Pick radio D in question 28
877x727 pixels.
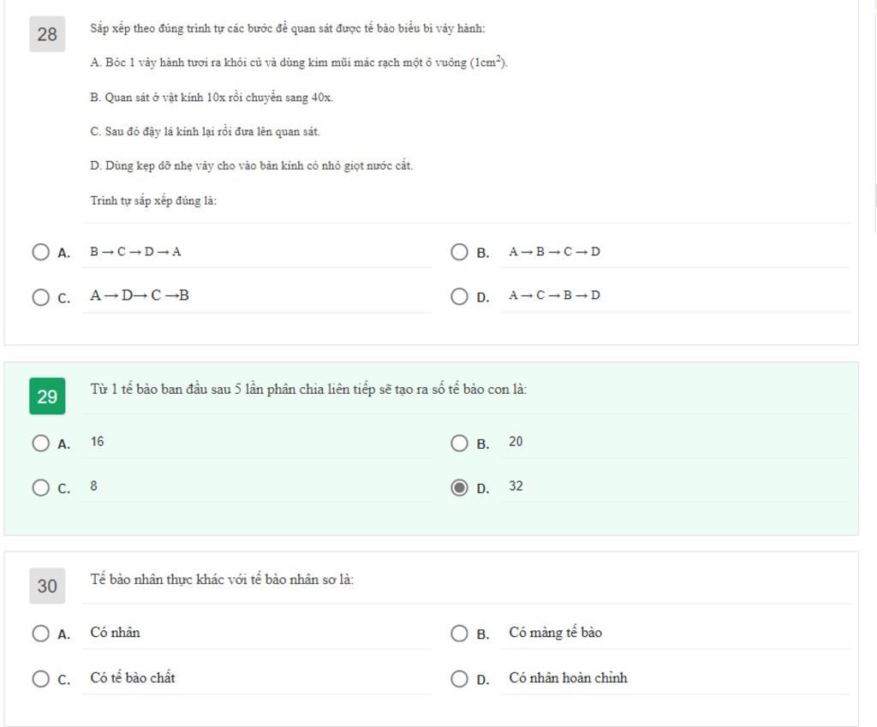click(x=459, y=296)
